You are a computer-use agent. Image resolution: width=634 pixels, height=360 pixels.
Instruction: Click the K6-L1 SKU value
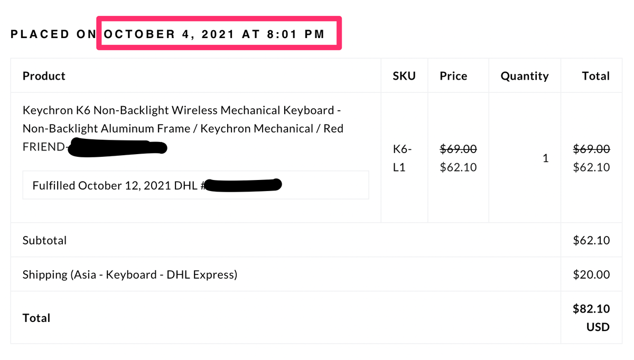click(x=402, y=158)
